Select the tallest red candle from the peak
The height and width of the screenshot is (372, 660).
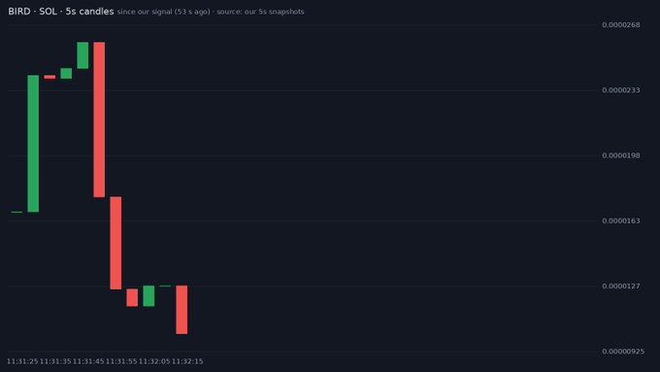pos(99,119)
